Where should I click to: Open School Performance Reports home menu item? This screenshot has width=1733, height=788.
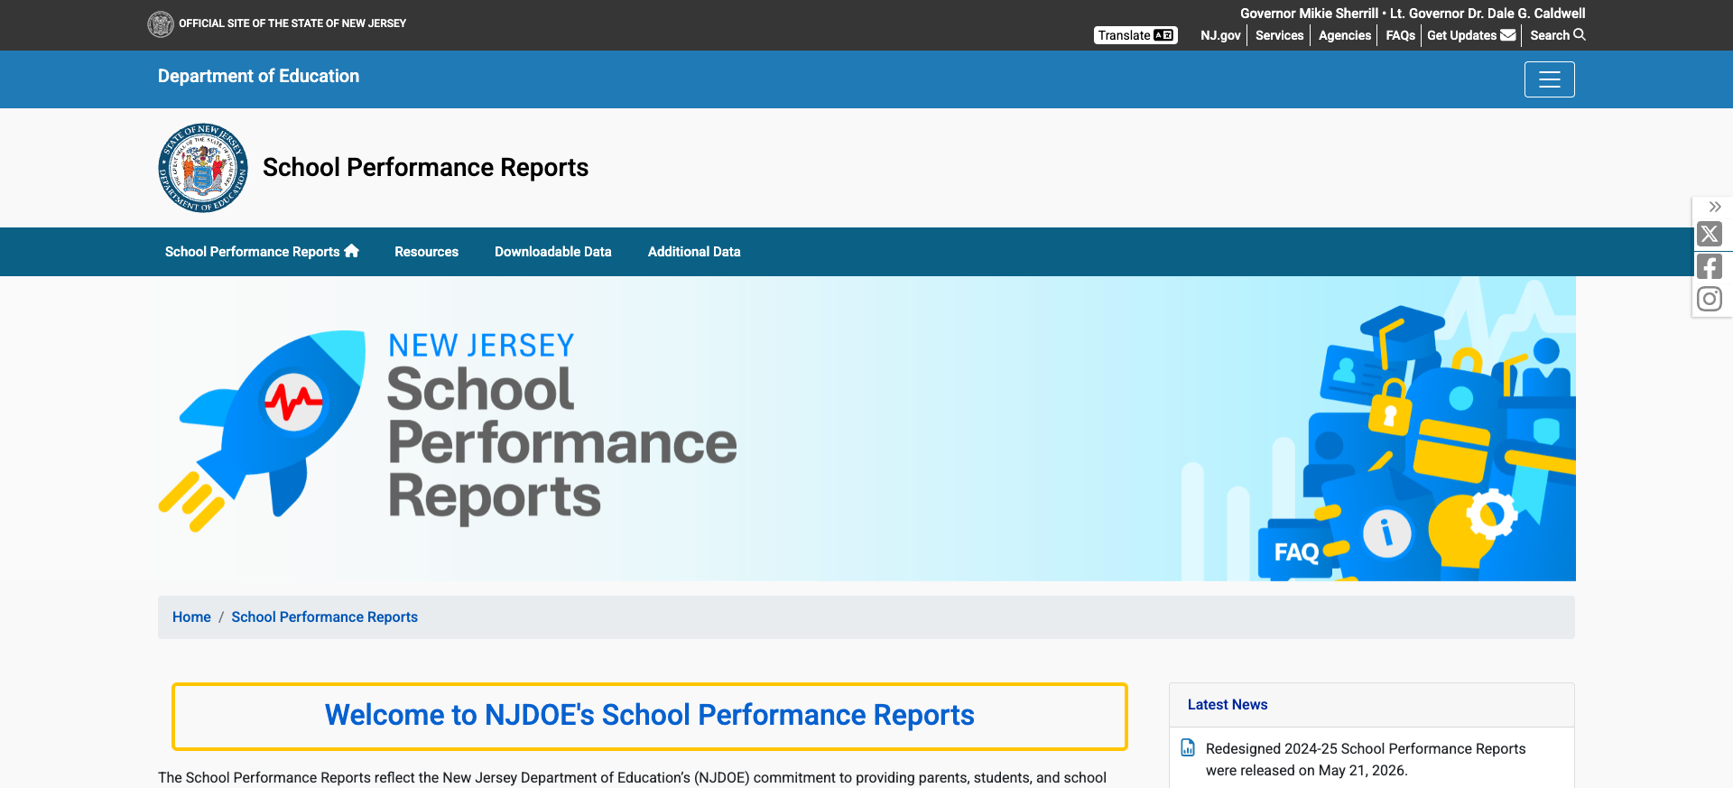[262, 252]
